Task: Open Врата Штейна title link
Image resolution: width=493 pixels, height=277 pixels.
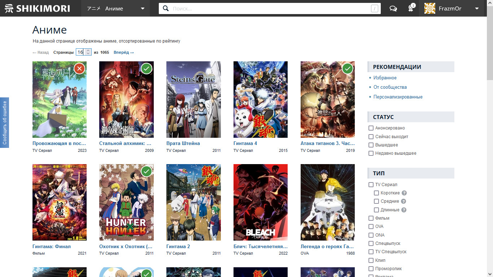Action: (183, 144)
